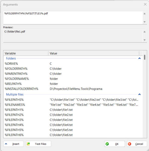Select the %FILEPATH3% variable row
Image resolution: width=149 pixels, height=151 pixels.
73,120
